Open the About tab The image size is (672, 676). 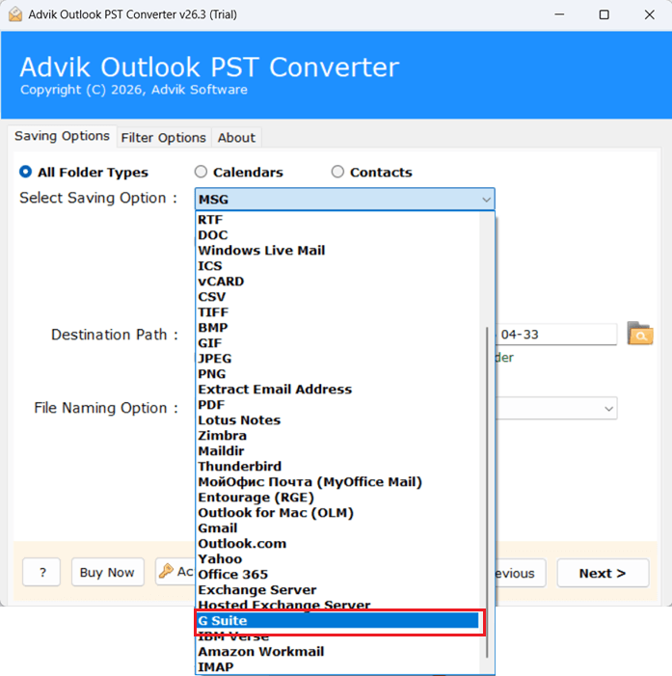(x=236, y=138)
